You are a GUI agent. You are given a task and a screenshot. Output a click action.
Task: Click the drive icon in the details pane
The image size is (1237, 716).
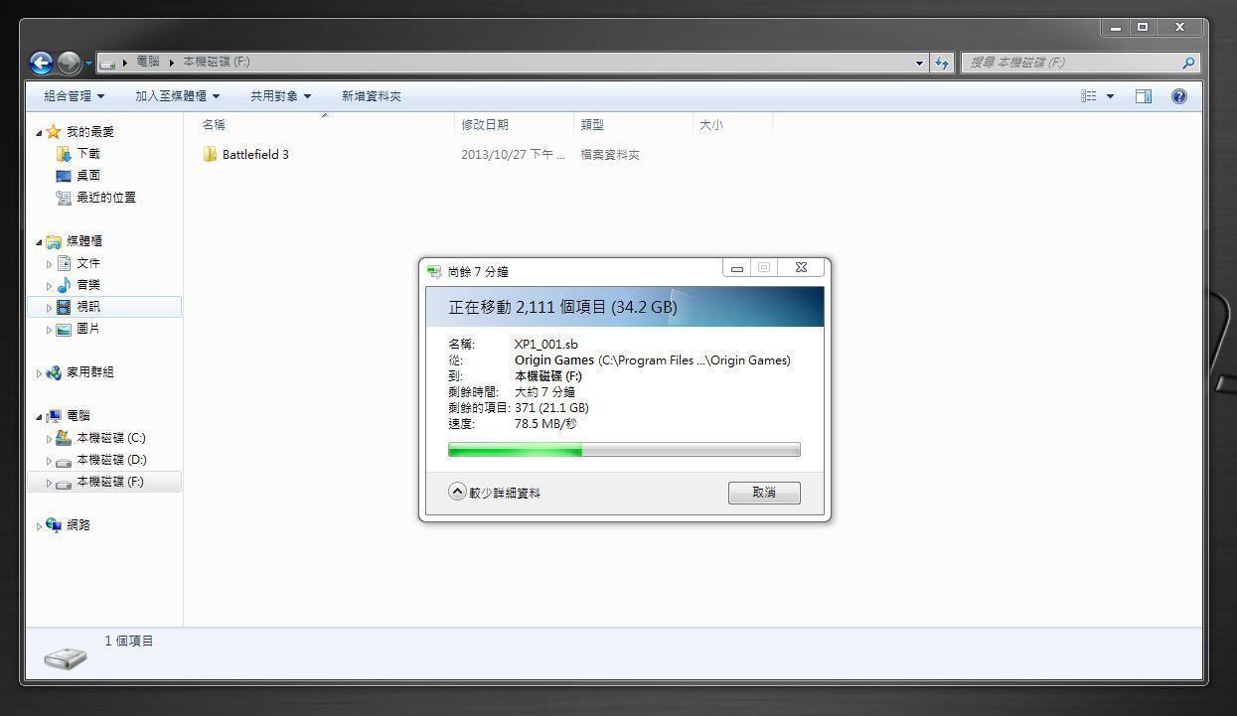coord(66,656)
